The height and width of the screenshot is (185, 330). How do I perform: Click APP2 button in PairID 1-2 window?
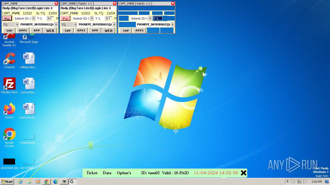(x=139, y=31)
